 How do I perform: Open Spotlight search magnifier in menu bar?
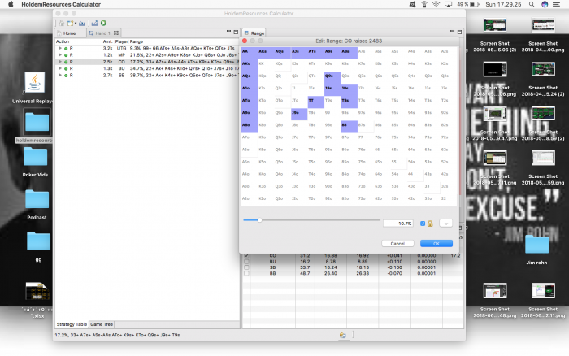click(532, 4)
